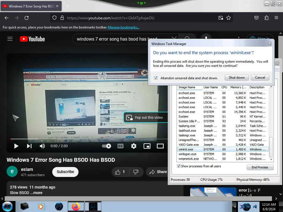The height and width of the screenshot is (212, 283).
Task: Open picture-in-picture icon in address bar
Action: coord(221,18)
